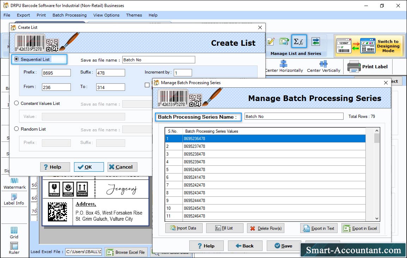The width and height of the screenshot is (407, 258).
Task: Click scroll down arrow of series list
Action: pyautogui.click(x=377, y=218)
